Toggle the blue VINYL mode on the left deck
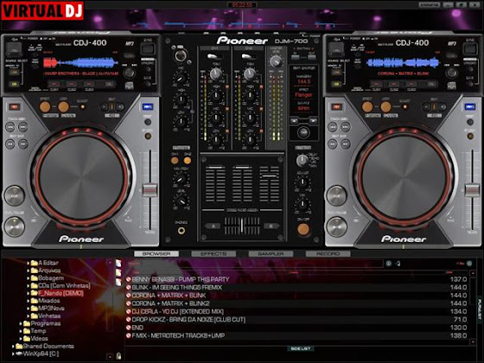The image size is (484, 363). (x=148, y=107)
